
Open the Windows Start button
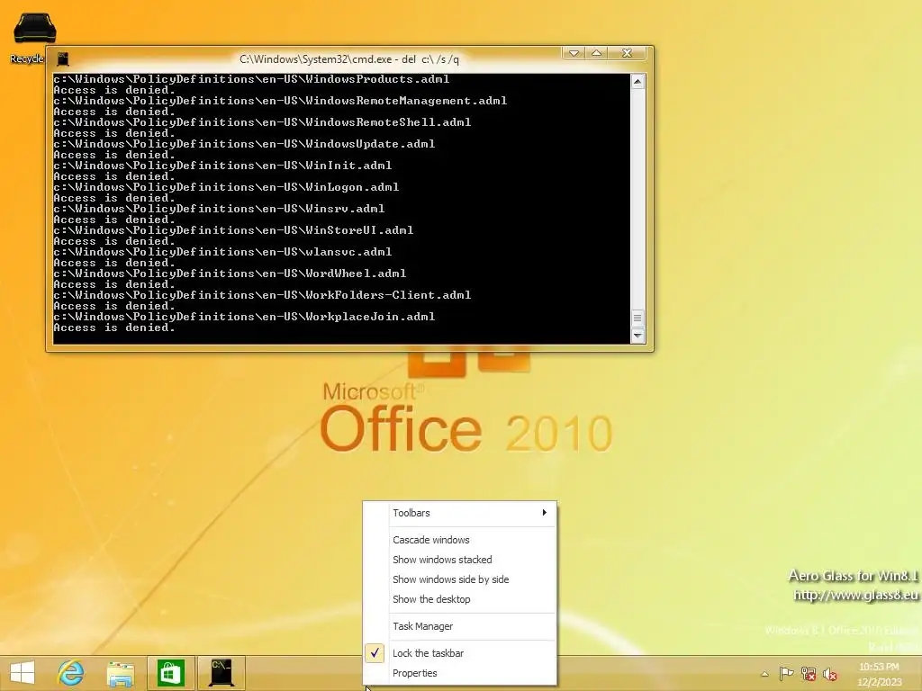tap(23, 673)
